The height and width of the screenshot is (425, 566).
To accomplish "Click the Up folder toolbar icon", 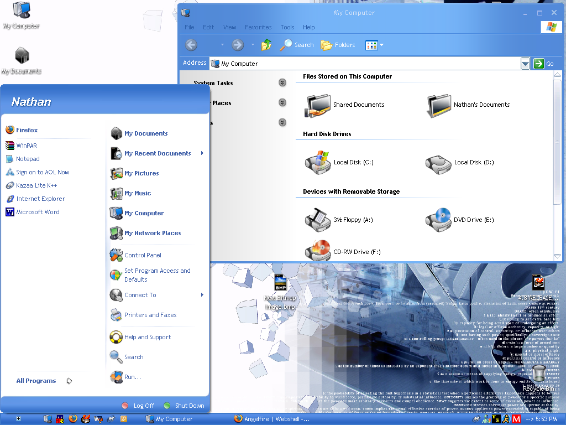I will [x=266, y=45].
